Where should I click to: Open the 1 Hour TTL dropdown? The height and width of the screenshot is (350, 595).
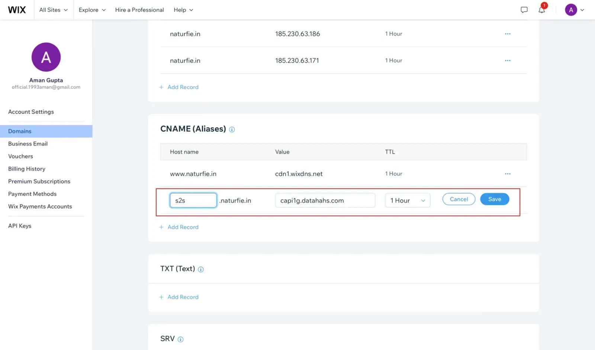[x=408, y=200]
